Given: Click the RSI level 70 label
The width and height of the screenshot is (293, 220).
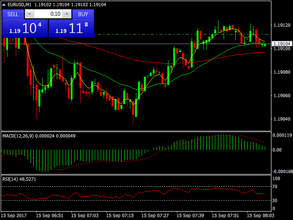Looking at the screenshot, I should click(275, 187).
